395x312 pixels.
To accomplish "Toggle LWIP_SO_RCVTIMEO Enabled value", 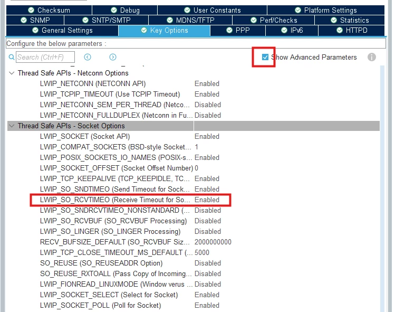I will (207, 200).
